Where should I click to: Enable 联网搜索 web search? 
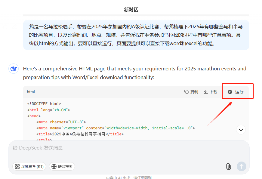62,166
